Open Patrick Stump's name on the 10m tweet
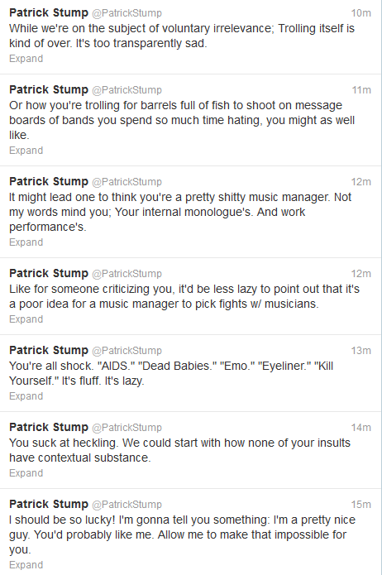Screen dimensions: 382x575 [49, 13]
